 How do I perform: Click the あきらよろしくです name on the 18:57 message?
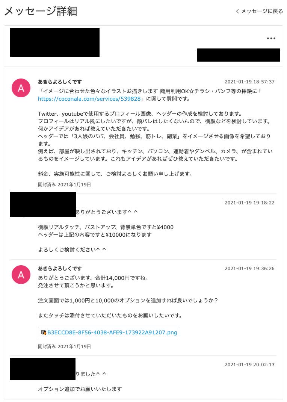60,82
